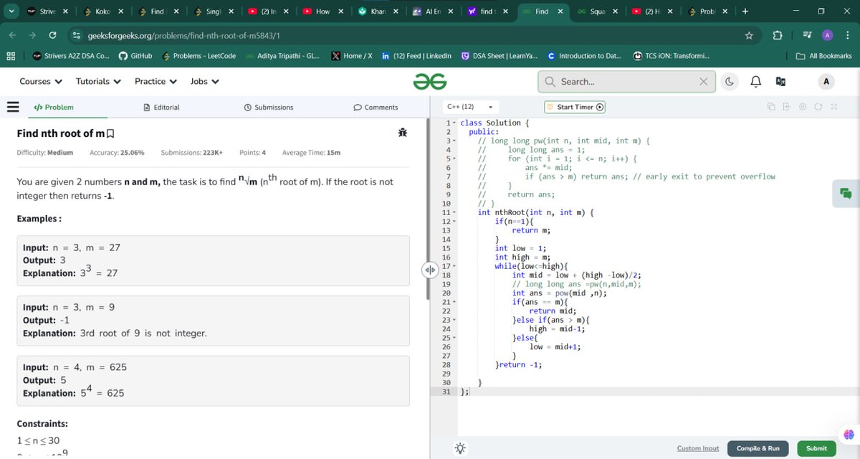Open the AI brain assistant icon
The height and width of the screenshot is (459, 860).
point(849,435)
